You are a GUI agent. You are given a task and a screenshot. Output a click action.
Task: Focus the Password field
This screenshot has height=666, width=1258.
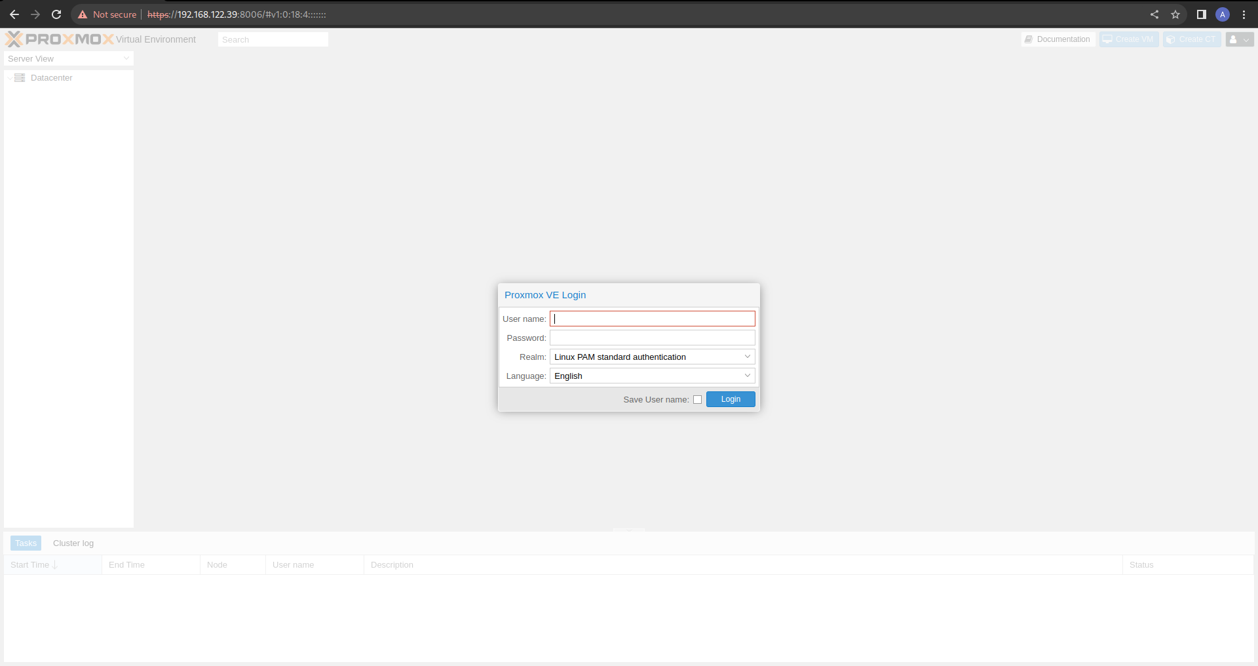[653, 338]
